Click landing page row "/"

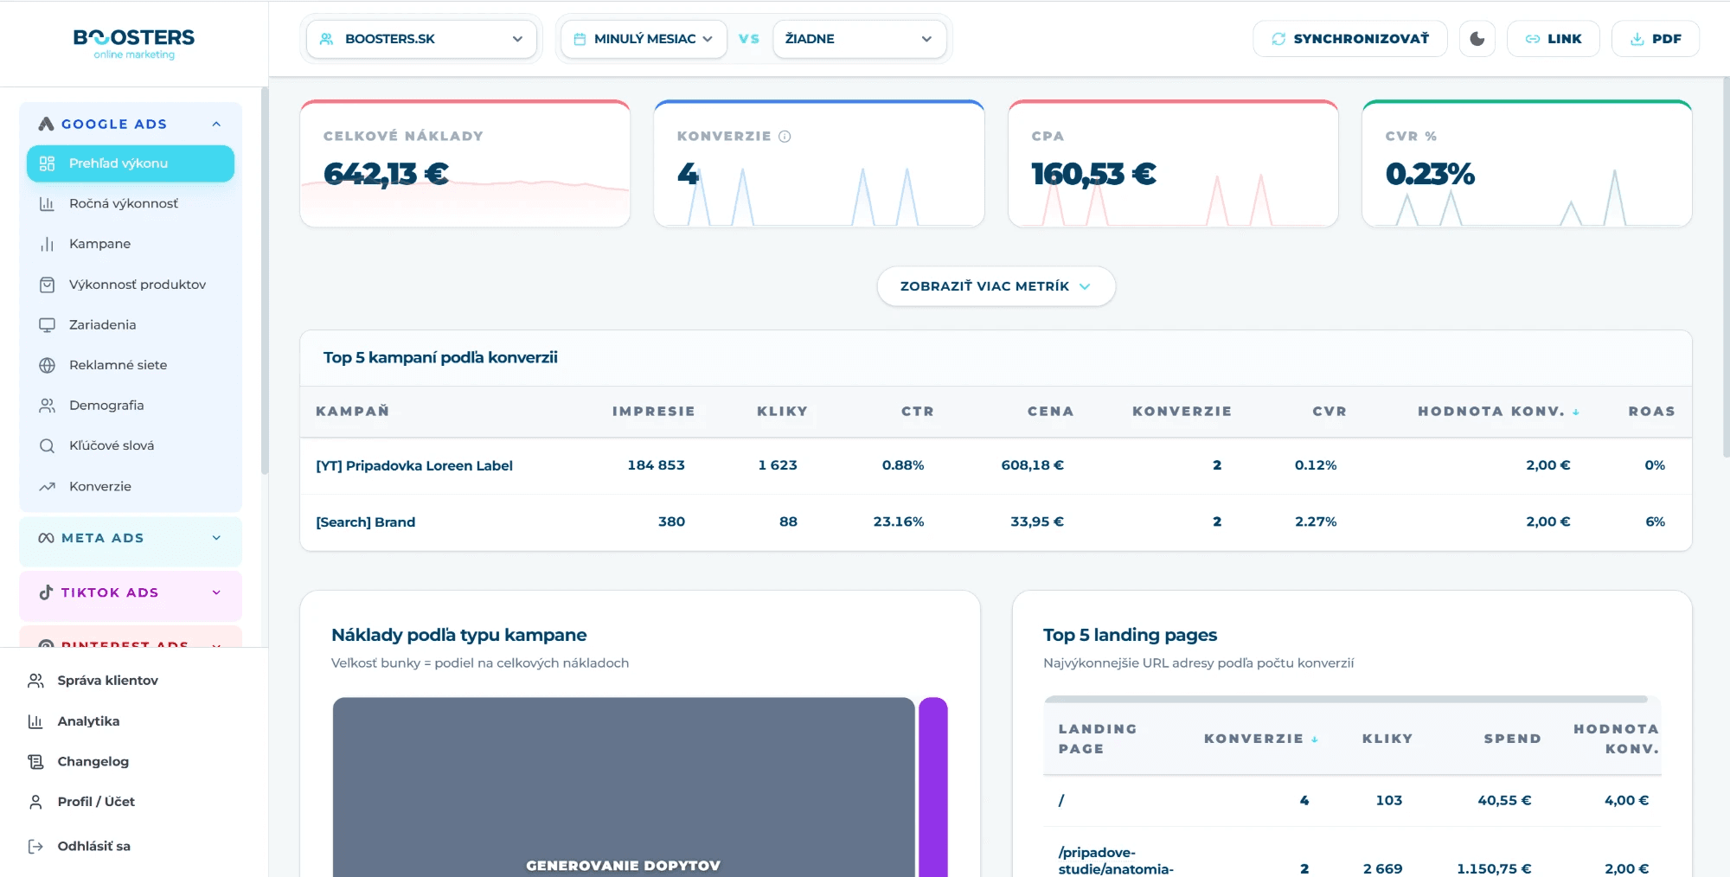tap(1352, 801)
